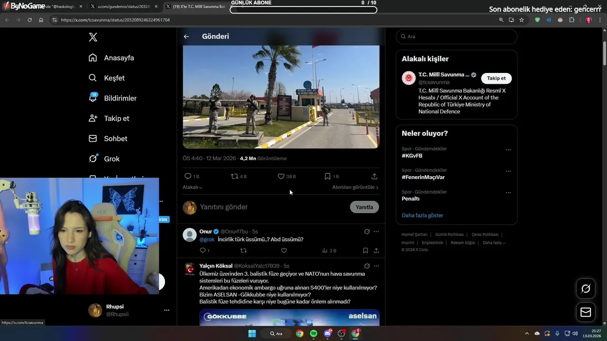Click the X logo in the sidebar

(93, 37)
